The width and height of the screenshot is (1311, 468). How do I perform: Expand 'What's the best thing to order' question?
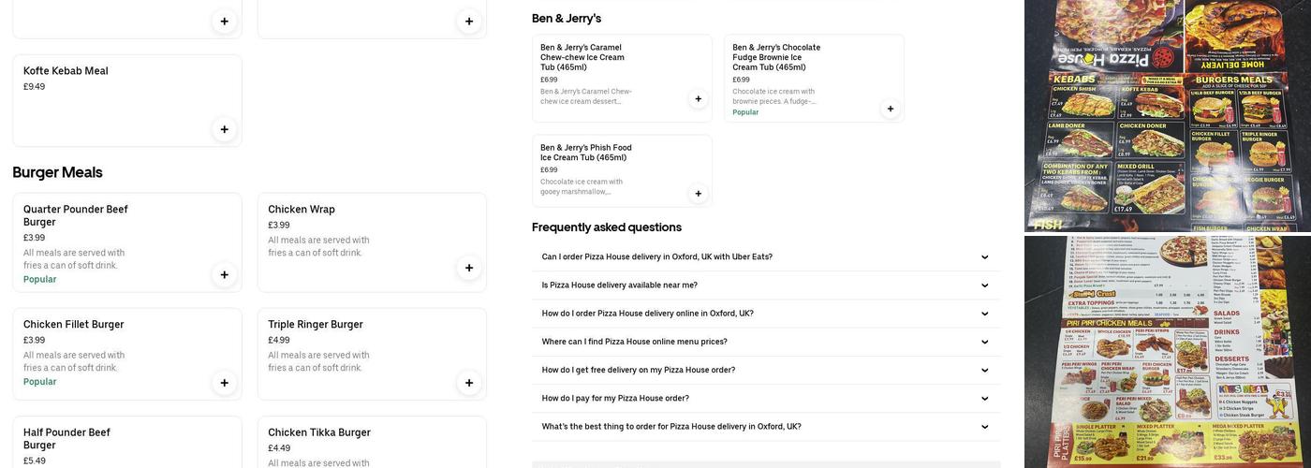984,427
